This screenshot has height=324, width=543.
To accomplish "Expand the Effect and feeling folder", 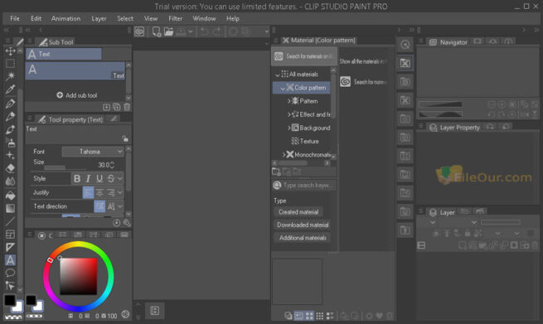I will point(288,114).
